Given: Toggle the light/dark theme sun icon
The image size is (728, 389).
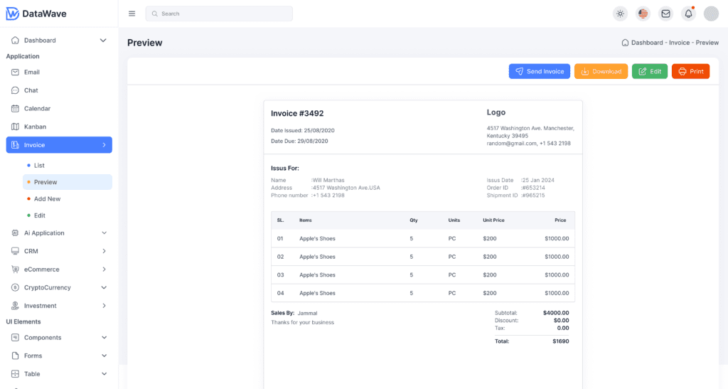Looking at the screenshot, I should pyautogui.click(x=621, y=14).
